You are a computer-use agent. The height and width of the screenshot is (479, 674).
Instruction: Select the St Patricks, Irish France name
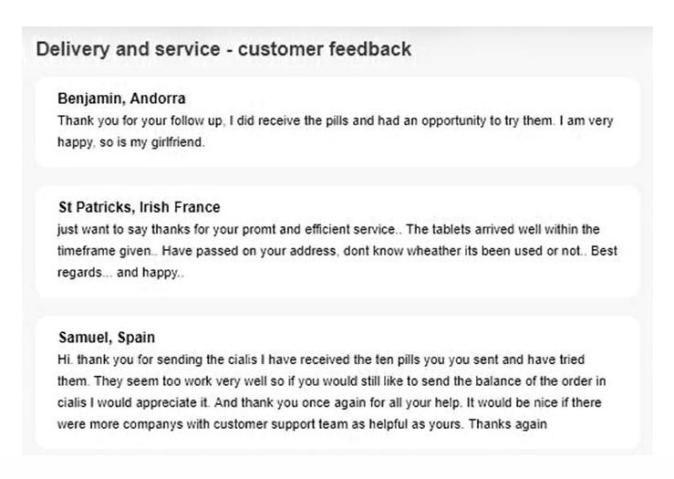point(140,207)
